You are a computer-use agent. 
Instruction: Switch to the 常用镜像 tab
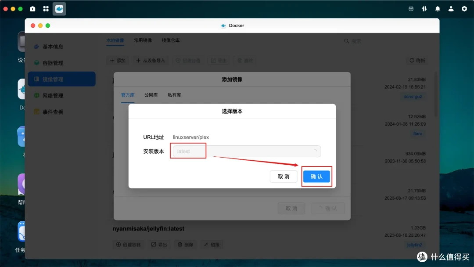(143, 40)
